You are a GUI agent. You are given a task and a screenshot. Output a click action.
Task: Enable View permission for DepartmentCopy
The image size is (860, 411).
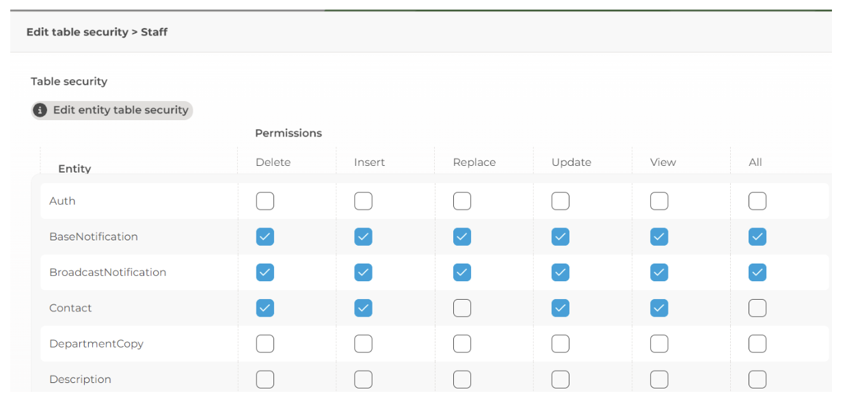click(659, 343)
